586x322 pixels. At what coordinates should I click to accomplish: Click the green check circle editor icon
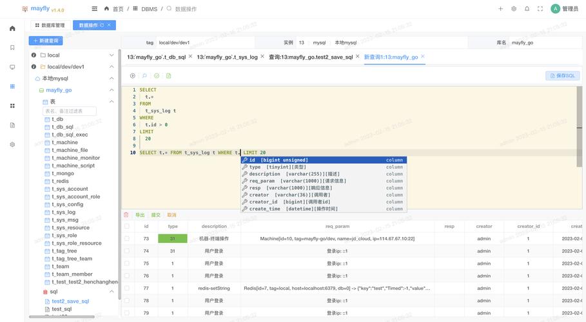(157, 76)
